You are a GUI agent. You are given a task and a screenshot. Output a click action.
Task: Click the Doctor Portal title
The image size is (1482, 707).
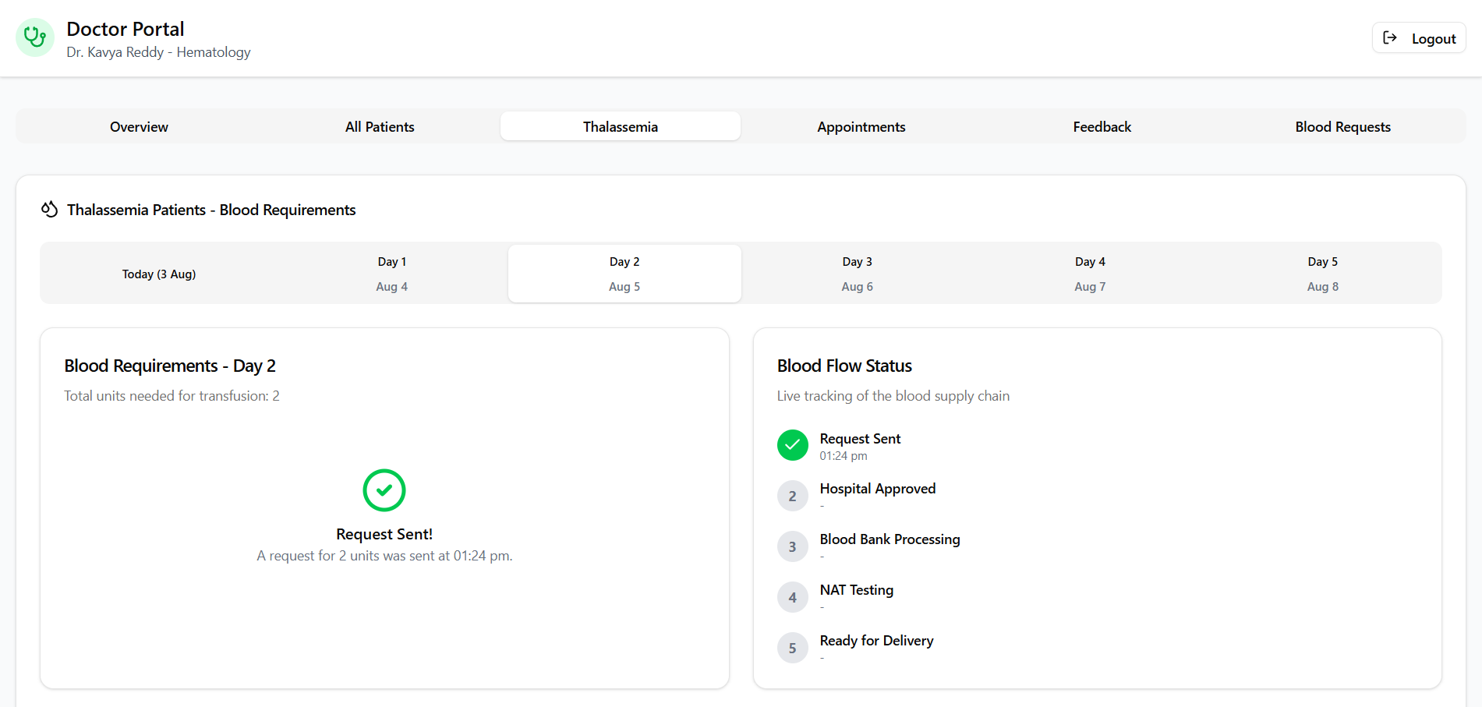pyautogui.click(x=126, y=29)
